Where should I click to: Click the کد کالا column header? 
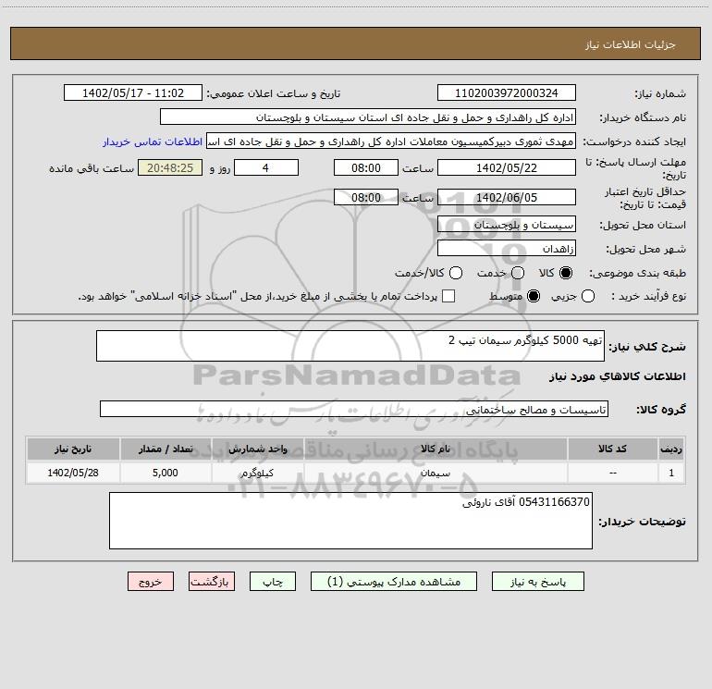click(612, 449)
